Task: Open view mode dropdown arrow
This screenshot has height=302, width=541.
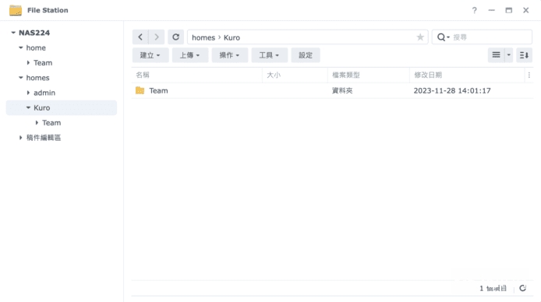Action: pyautogui.click(x=508, y=55)
